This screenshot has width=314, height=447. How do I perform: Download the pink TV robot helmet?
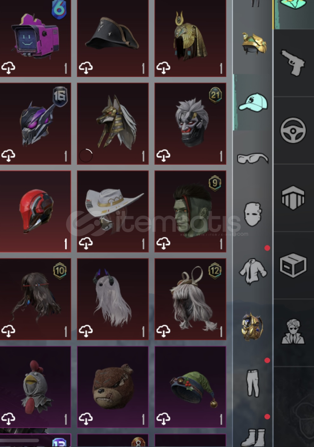(9, 68)
